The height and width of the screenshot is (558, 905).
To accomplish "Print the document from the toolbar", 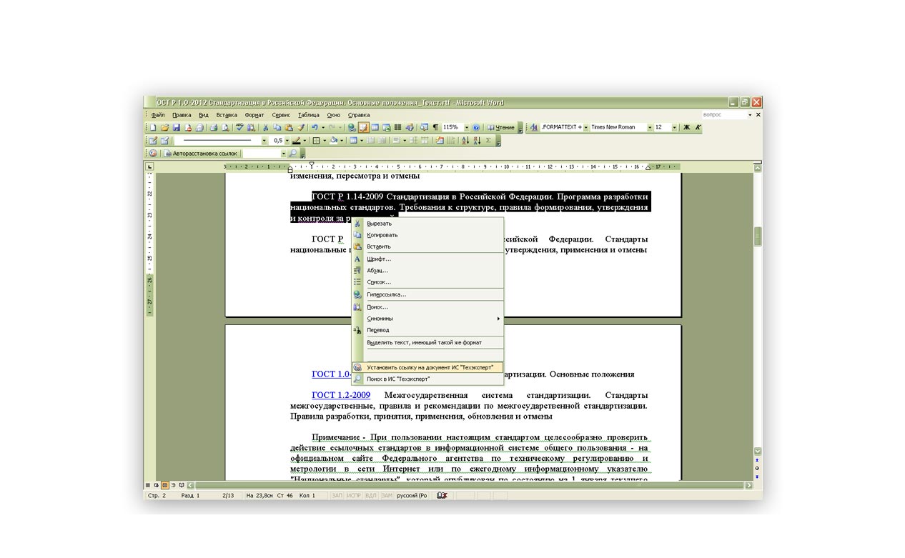I will click(x=213, y=127).
